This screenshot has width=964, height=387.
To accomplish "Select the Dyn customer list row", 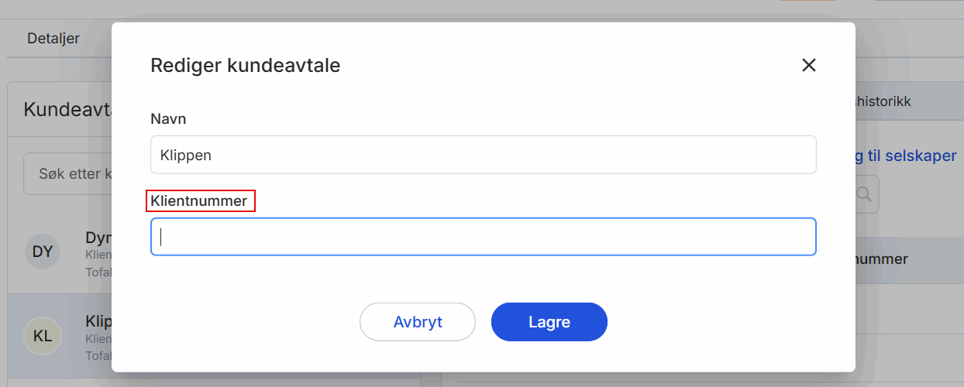I will [97, 252].
